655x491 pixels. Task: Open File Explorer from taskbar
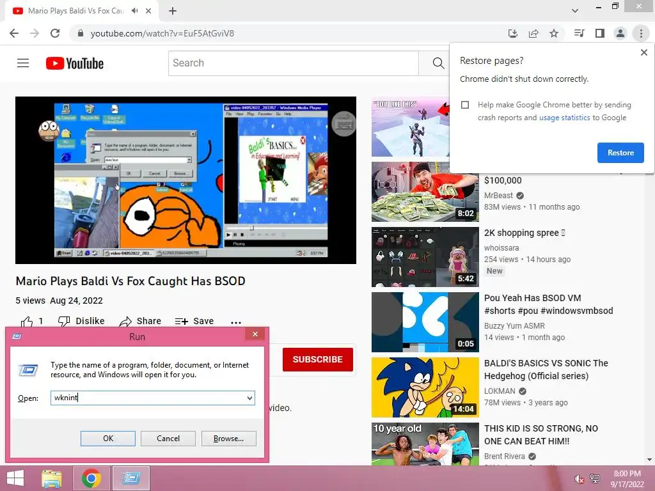tap(52, 478)
